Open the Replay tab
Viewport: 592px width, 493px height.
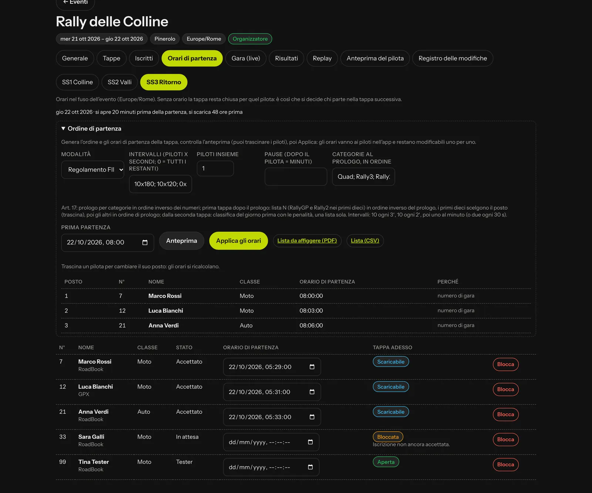pos(322,58)
